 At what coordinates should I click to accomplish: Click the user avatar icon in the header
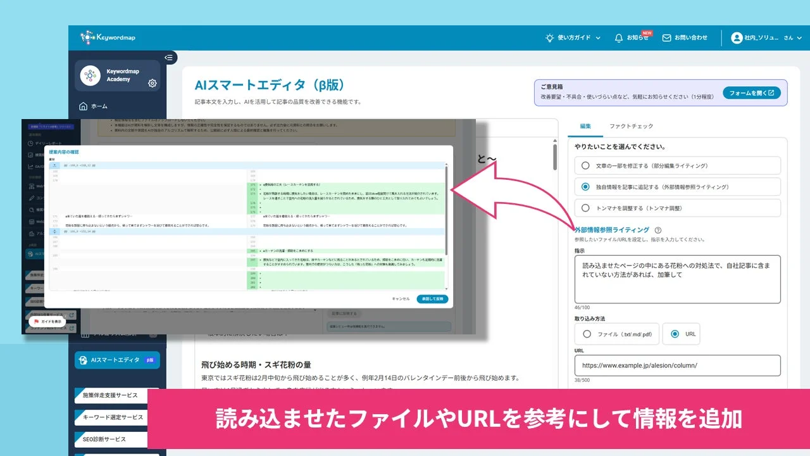pos(737,38)
